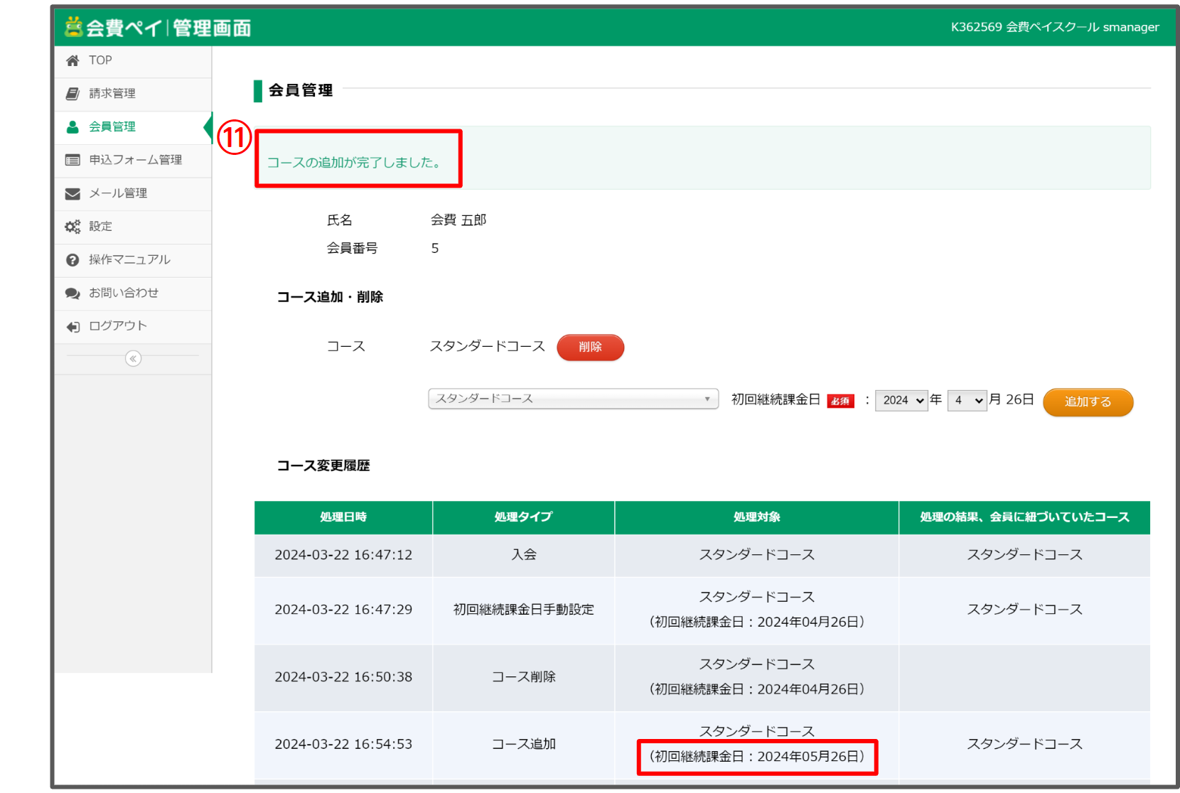The width and height of the screenshot is (1180, 793).
Task: Click the お問い合わせ speech bubble icon
Action: coord(73,293)
